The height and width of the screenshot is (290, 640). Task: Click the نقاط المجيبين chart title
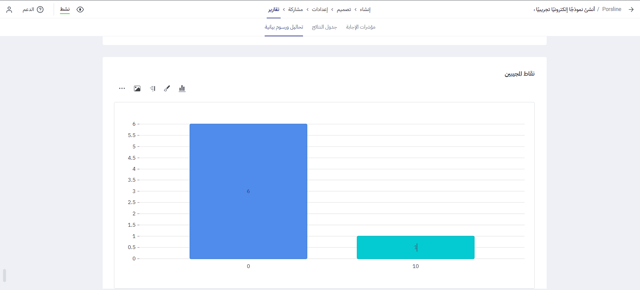(x=519, y=74)
